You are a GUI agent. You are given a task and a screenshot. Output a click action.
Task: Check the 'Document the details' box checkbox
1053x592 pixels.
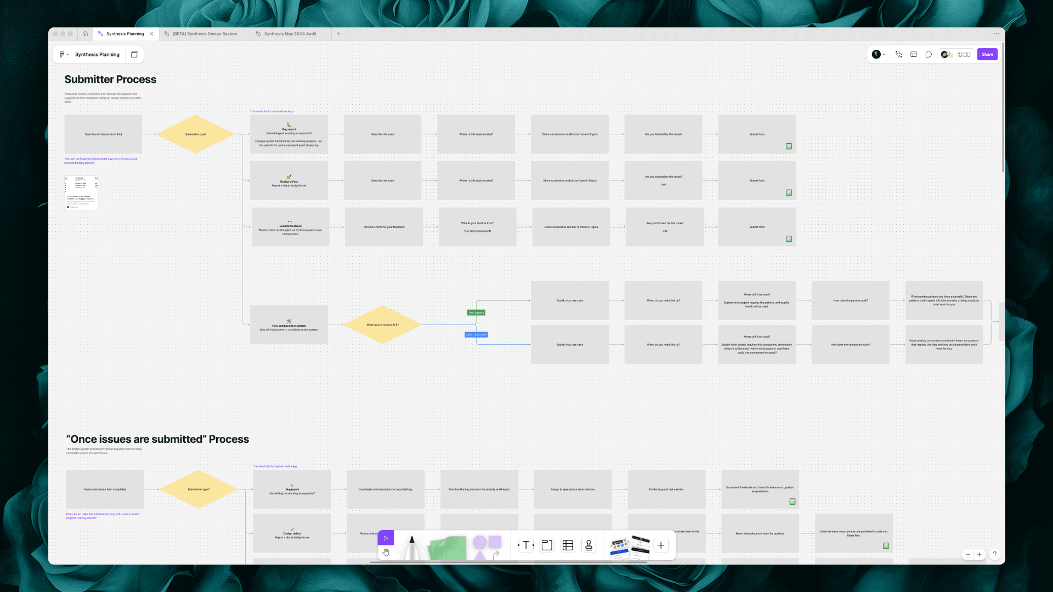coord(792,502)
